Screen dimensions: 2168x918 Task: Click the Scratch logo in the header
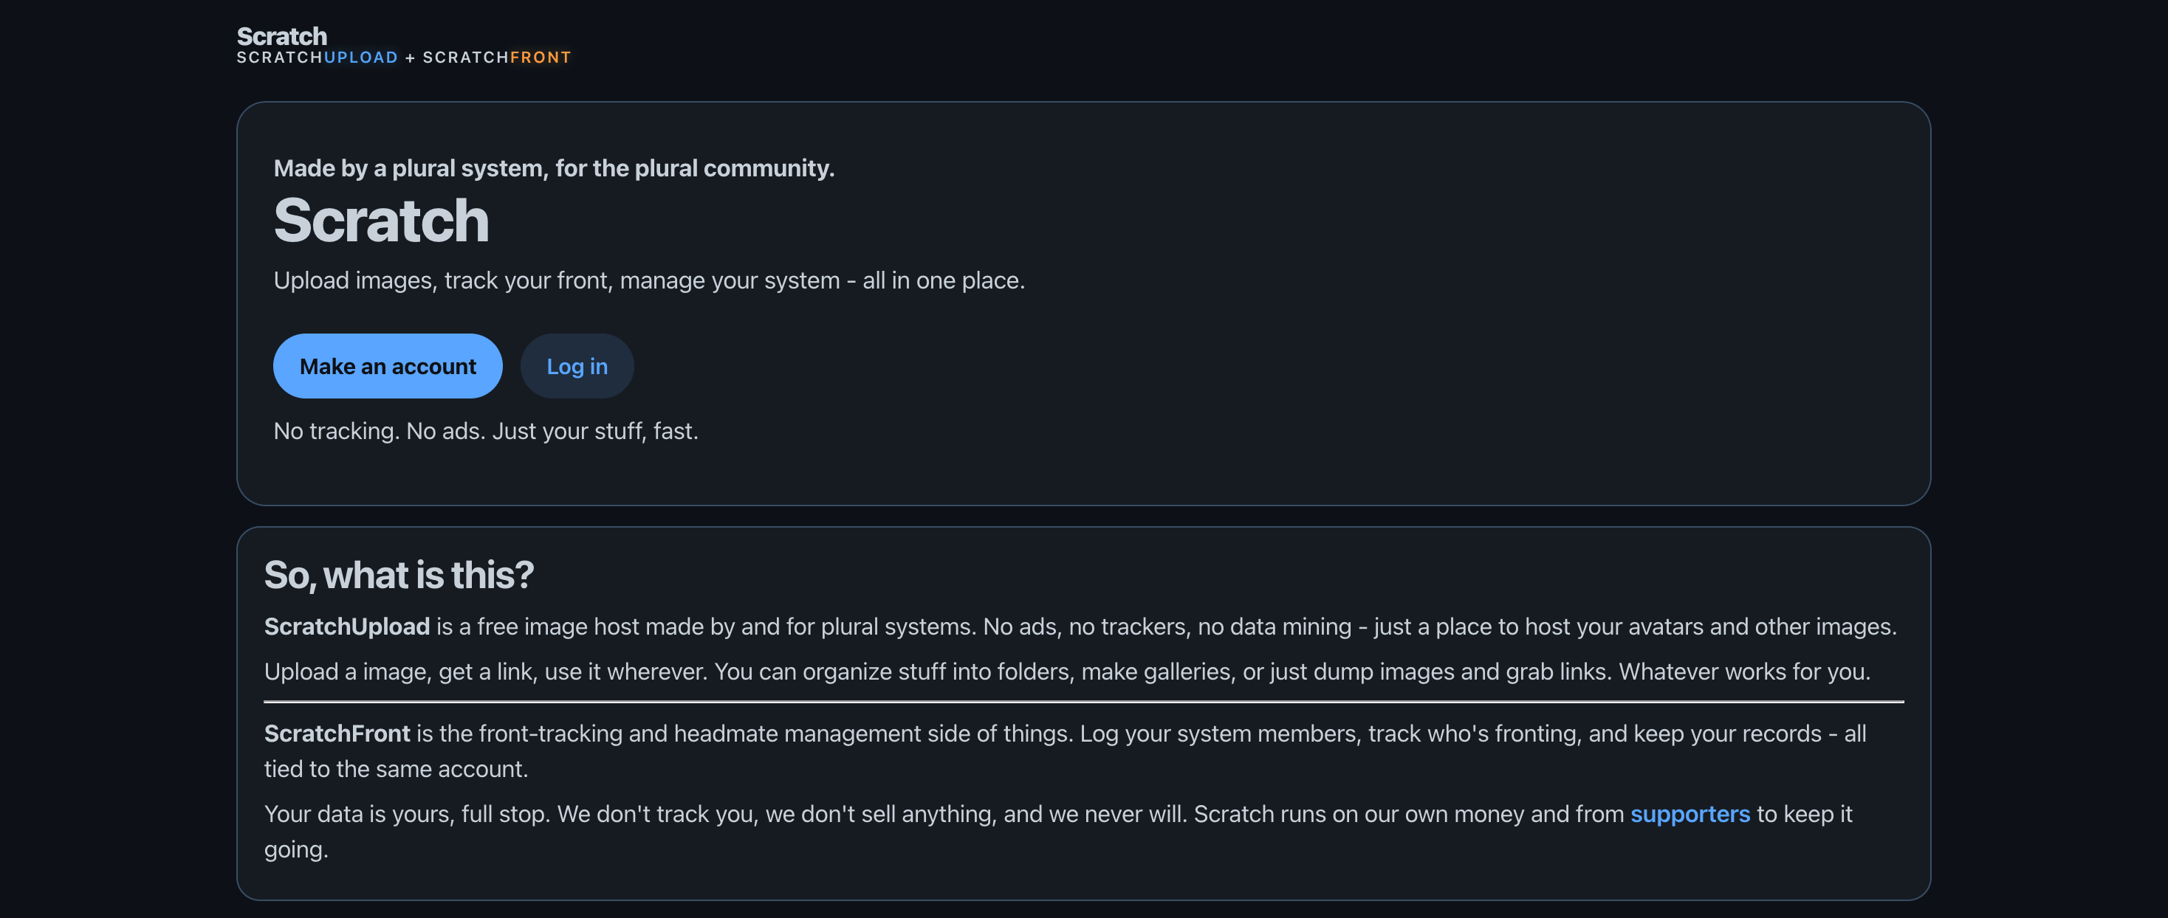click(281, 36)
